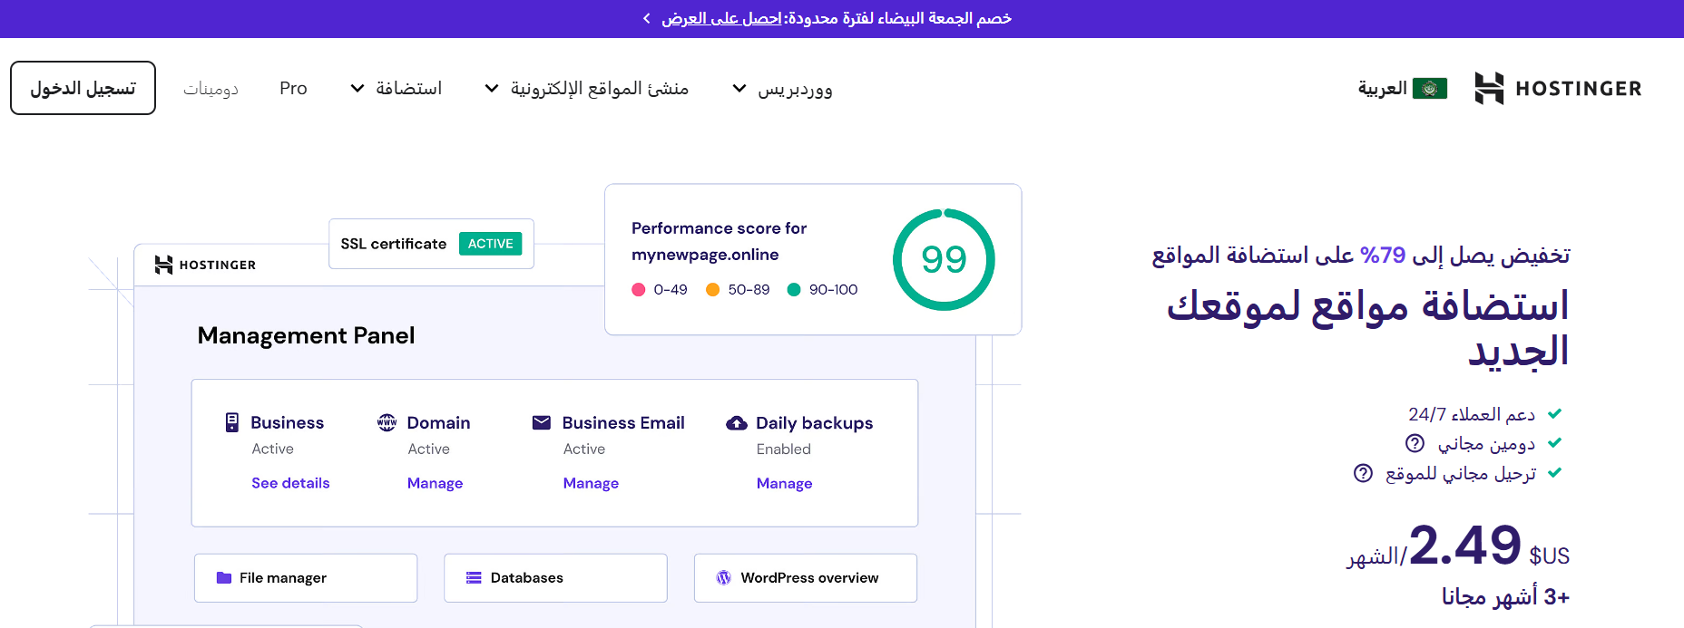
Task: Expand the ووردبريس dropdown menu
Action: coord(782,89)
